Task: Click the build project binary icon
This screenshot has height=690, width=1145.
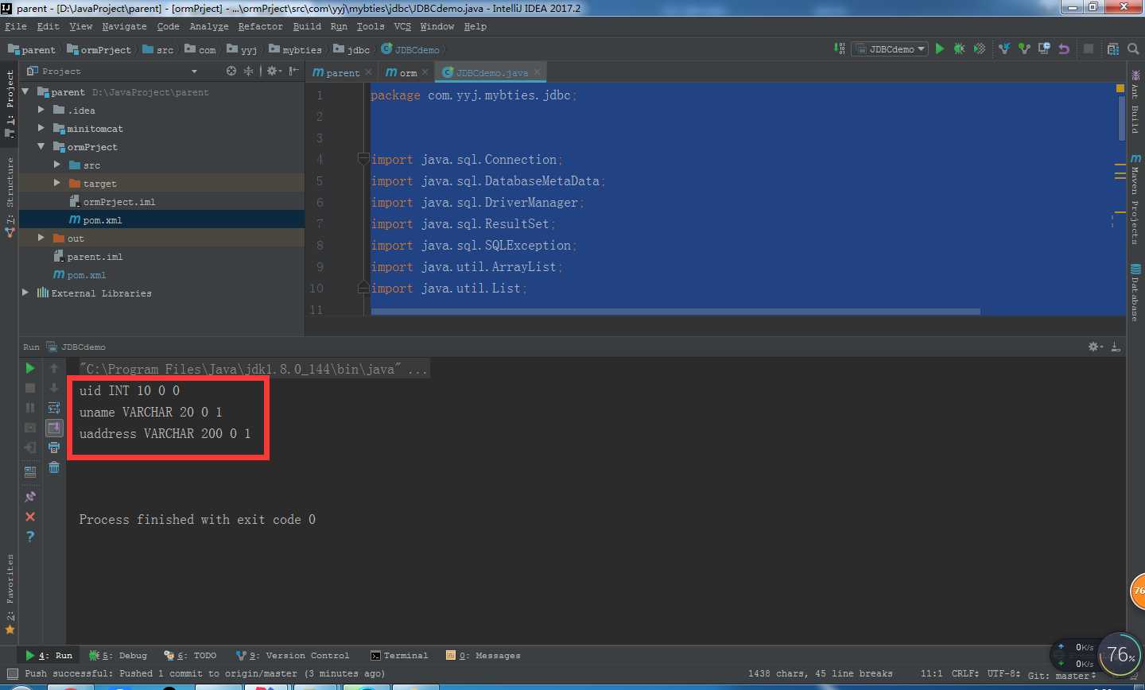Action: [840, 49]
